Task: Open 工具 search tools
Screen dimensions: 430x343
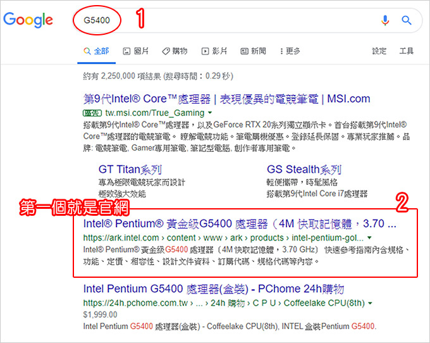Action: (x=407, y=51)
